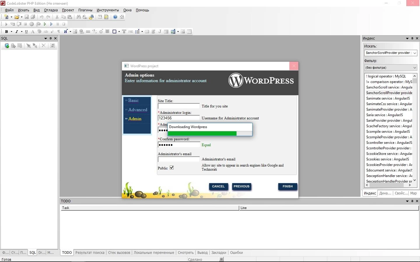The image size is (420, 262).
Task: Switch to Результат поиска tab
Action: (x=90, y=253)
